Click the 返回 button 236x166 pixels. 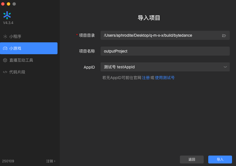point(192,160)
